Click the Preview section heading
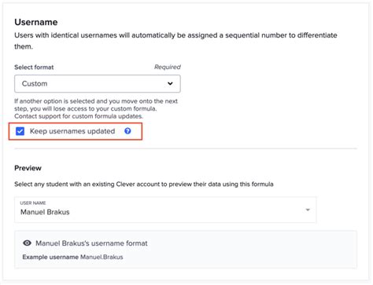This screenshot has width=373, height=285. click(28, 168)
